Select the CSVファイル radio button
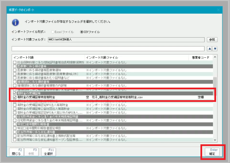This screenshot has width=230, height=163. (82, 32)
